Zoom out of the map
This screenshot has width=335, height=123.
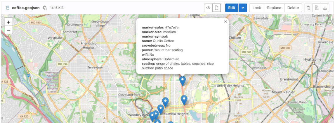[x=8, y=30]
